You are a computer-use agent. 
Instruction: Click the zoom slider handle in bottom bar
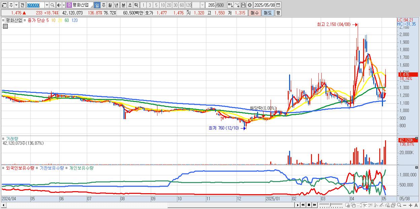[x=330, y=205]
